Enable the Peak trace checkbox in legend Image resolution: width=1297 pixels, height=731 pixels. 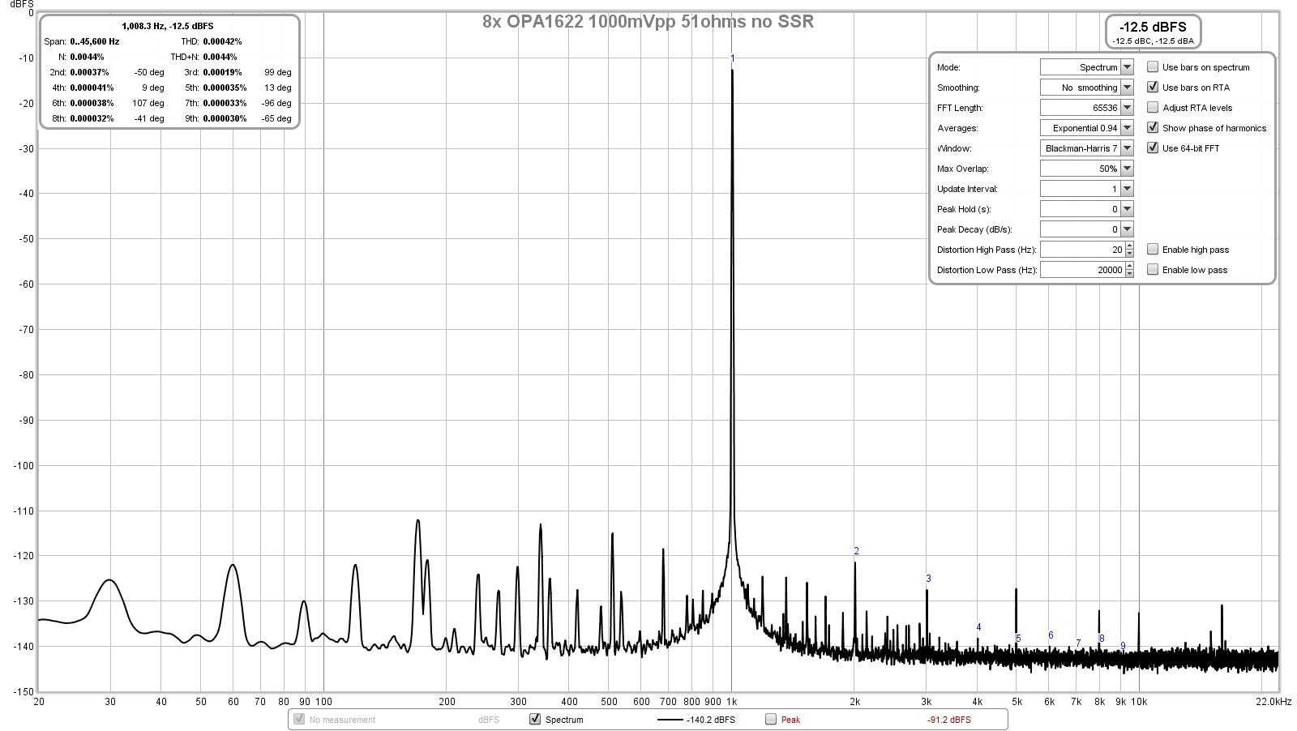(x=771, y=720)
